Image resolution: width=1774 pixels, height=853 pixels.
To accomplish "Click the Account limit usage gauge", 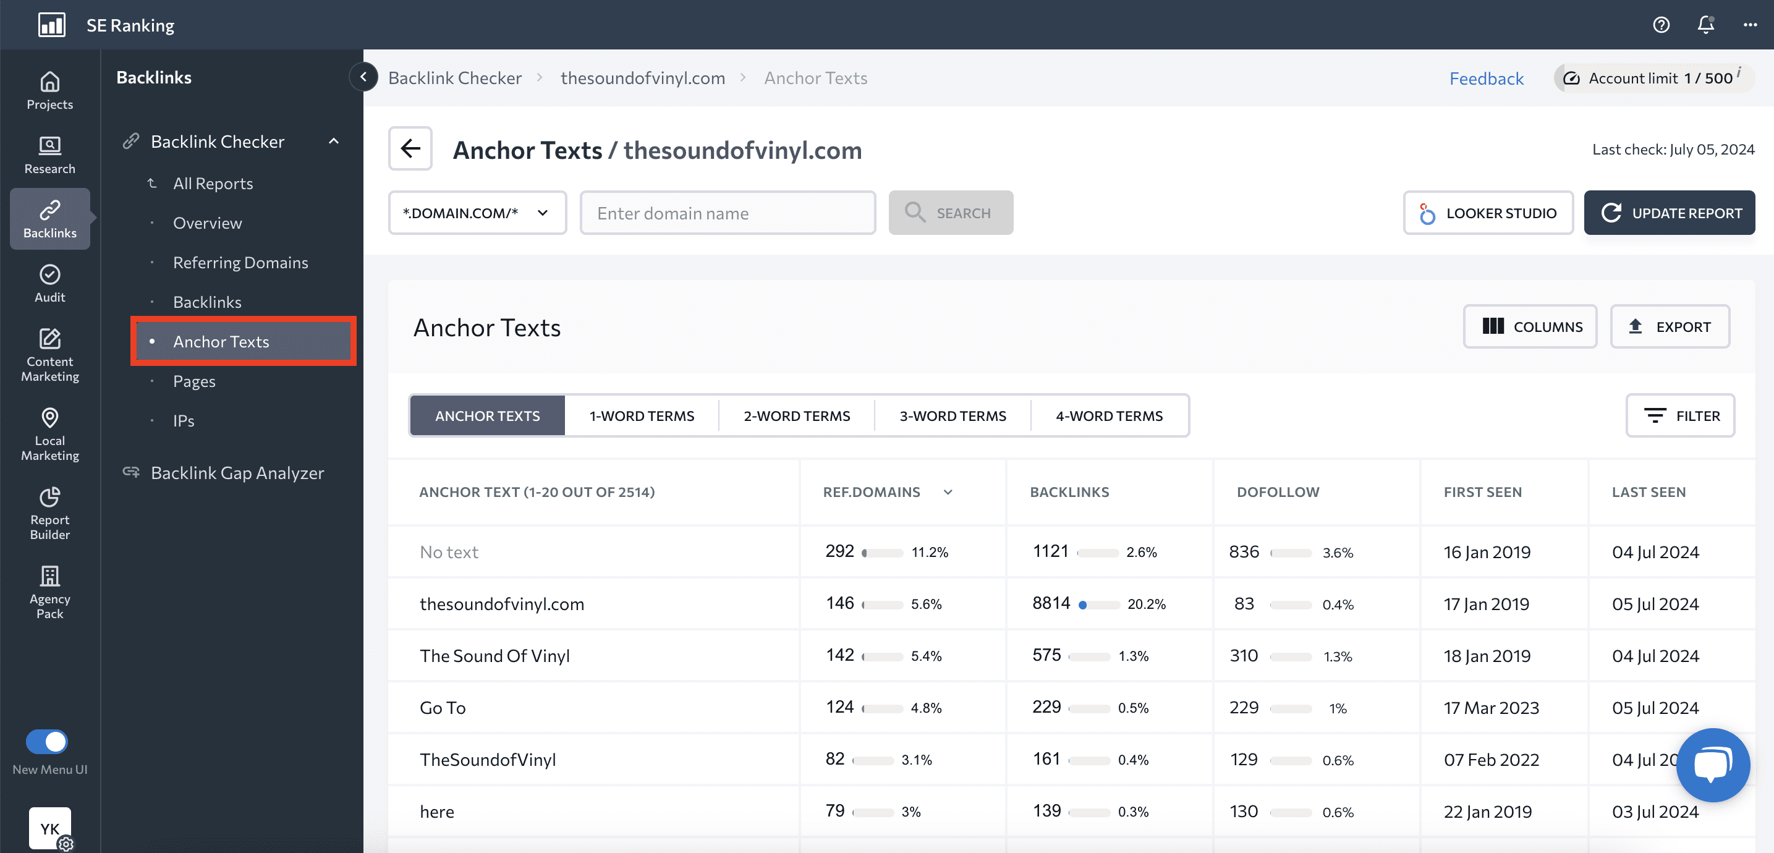I will pyautogui.click(x=1653, y=78).
